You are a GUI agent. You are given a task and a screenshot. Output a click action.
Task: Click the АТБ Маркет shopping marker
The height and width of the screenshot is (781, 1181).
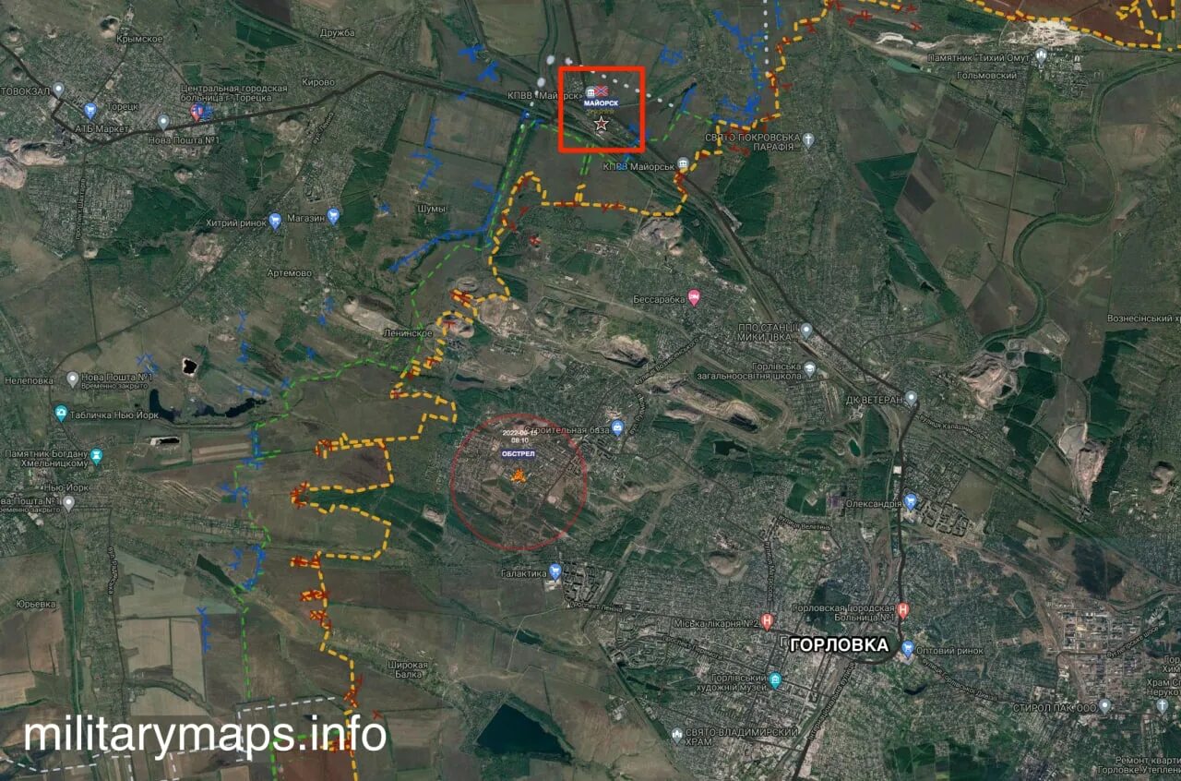click(90, 111)
